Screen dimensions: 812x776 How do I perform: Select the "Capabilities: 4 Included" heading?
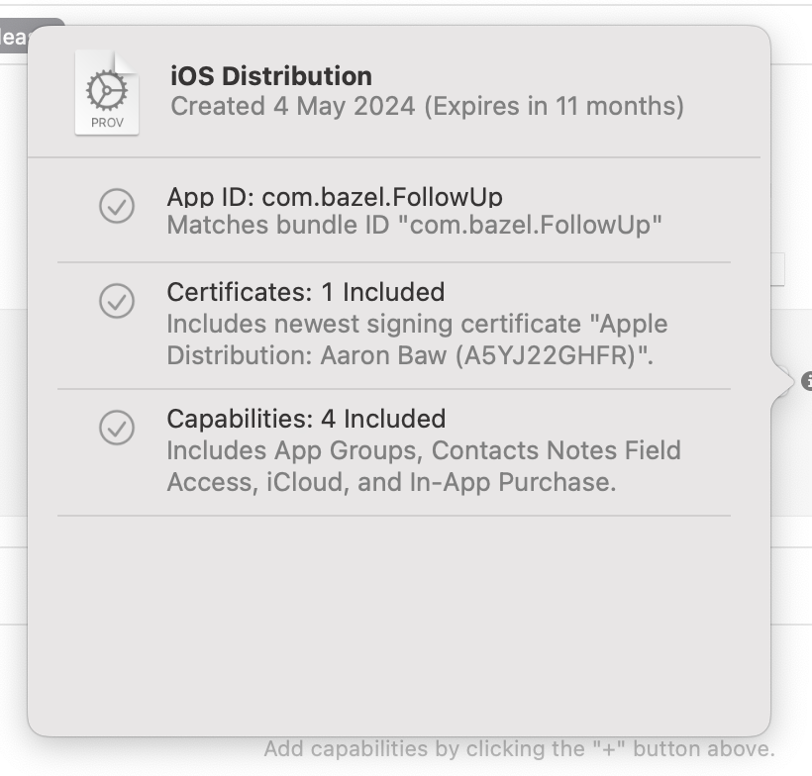pos(306,419)
